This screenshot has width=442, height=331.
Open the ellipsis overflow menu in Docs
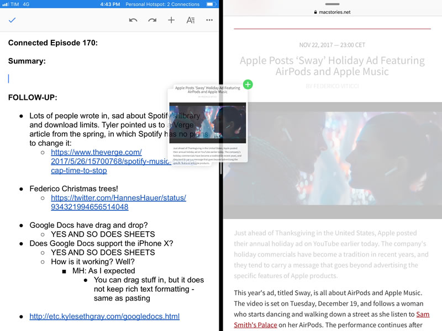coord(208,20)
